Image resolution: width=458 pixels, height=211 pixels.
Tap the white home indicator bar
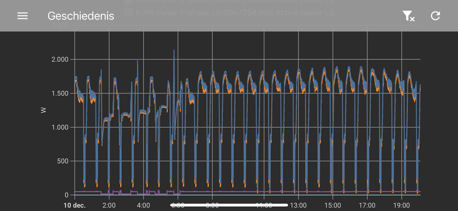(x=229, y=205)
